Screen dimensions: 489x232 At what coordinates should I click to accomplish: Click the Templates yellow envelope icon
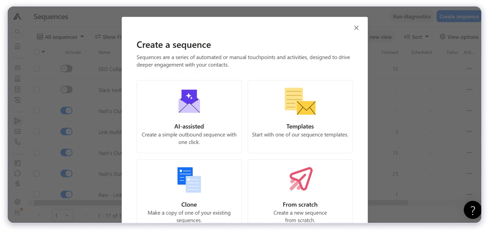tap(300, 101)
